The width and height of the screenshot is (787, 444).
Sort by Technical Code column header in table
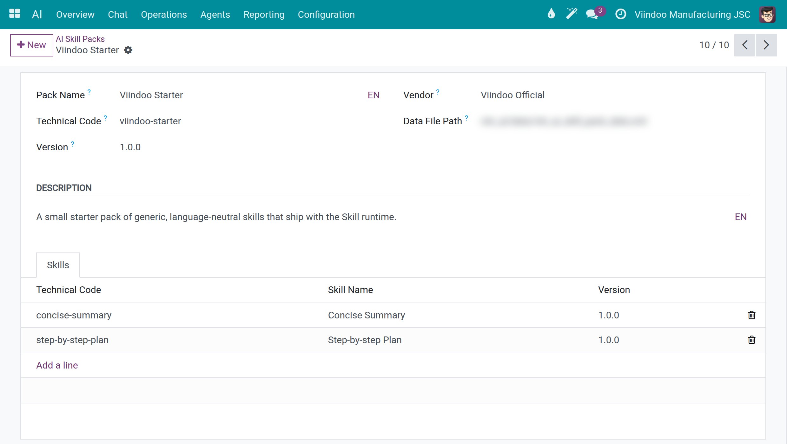pos(69,290)
